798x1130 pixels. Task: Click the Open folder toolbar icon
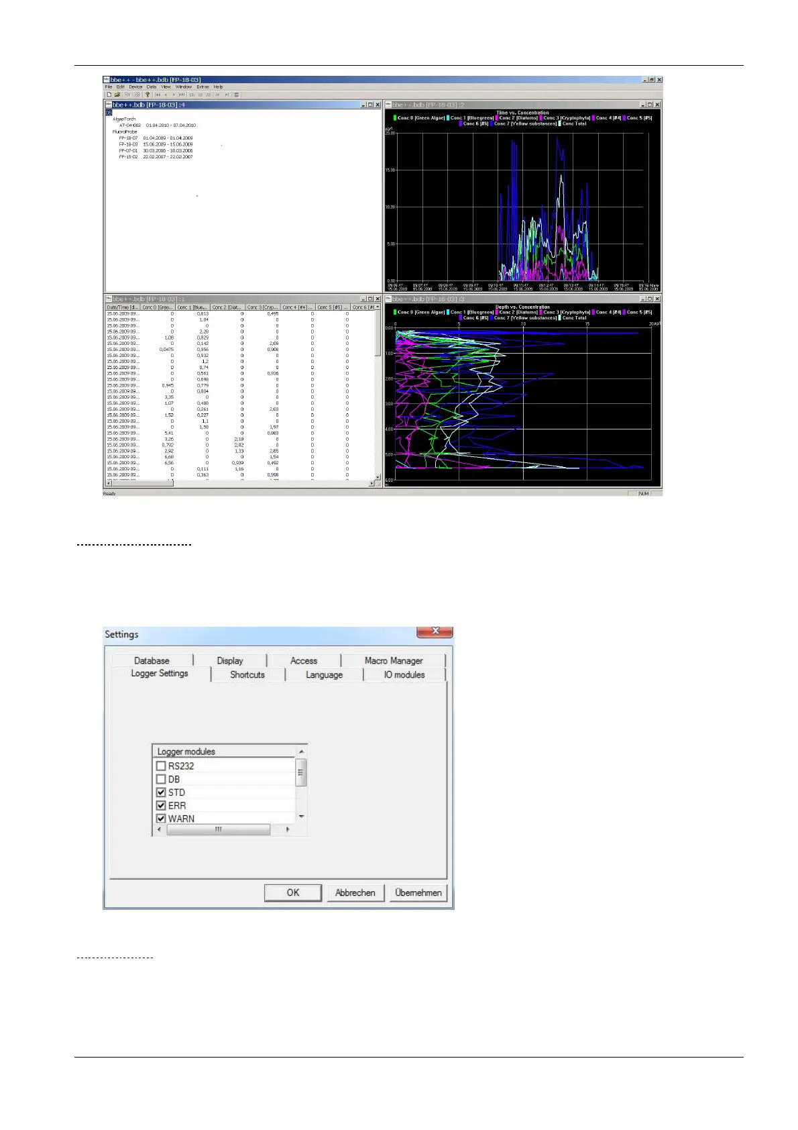pyautogui.click(x=117, y=95)
